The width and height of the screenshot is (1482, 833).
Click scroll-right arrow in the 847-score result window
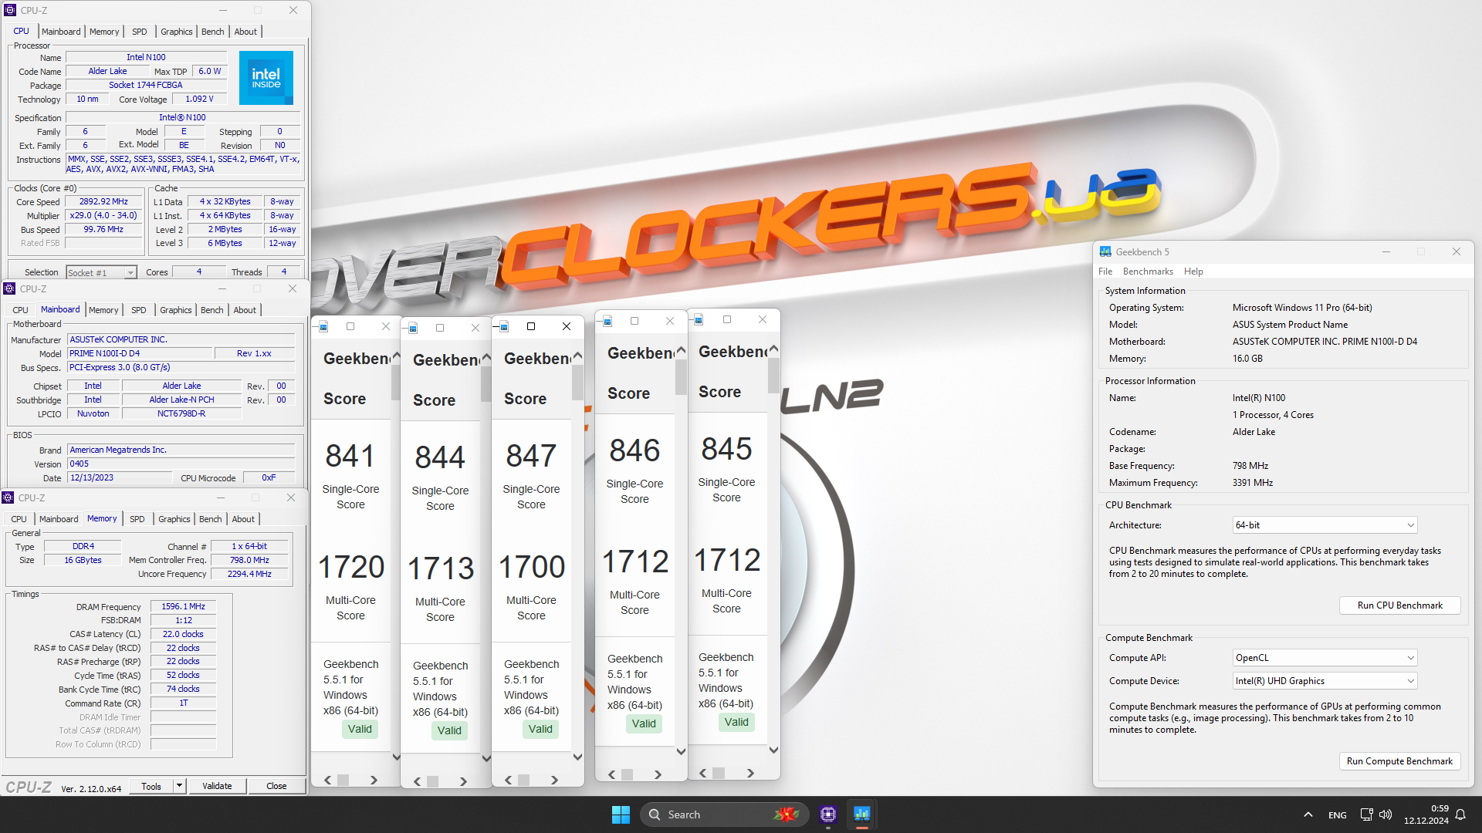click(554, 780)
